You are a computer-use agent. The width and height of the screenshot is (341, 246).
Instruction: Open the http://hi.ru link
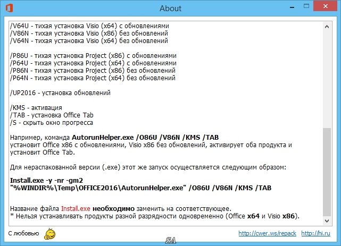click(x=316, y=233)
